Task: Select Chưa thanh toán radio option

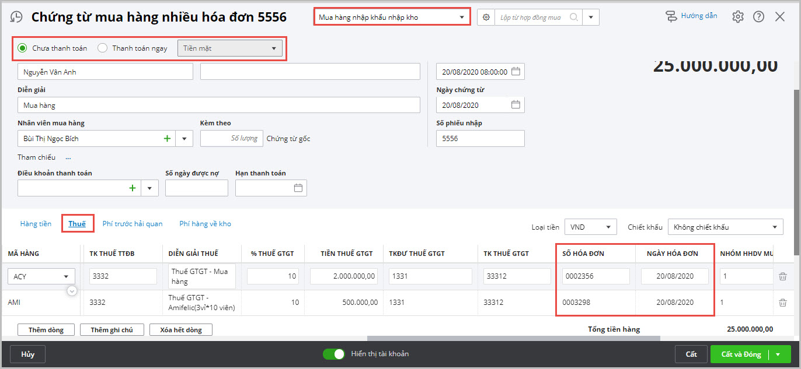Action: pyautogui.click(x=23, y=48)
